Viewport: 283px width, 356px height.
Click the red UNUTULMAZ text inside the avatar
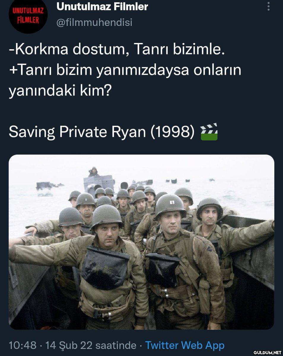[x=28, y=11]
